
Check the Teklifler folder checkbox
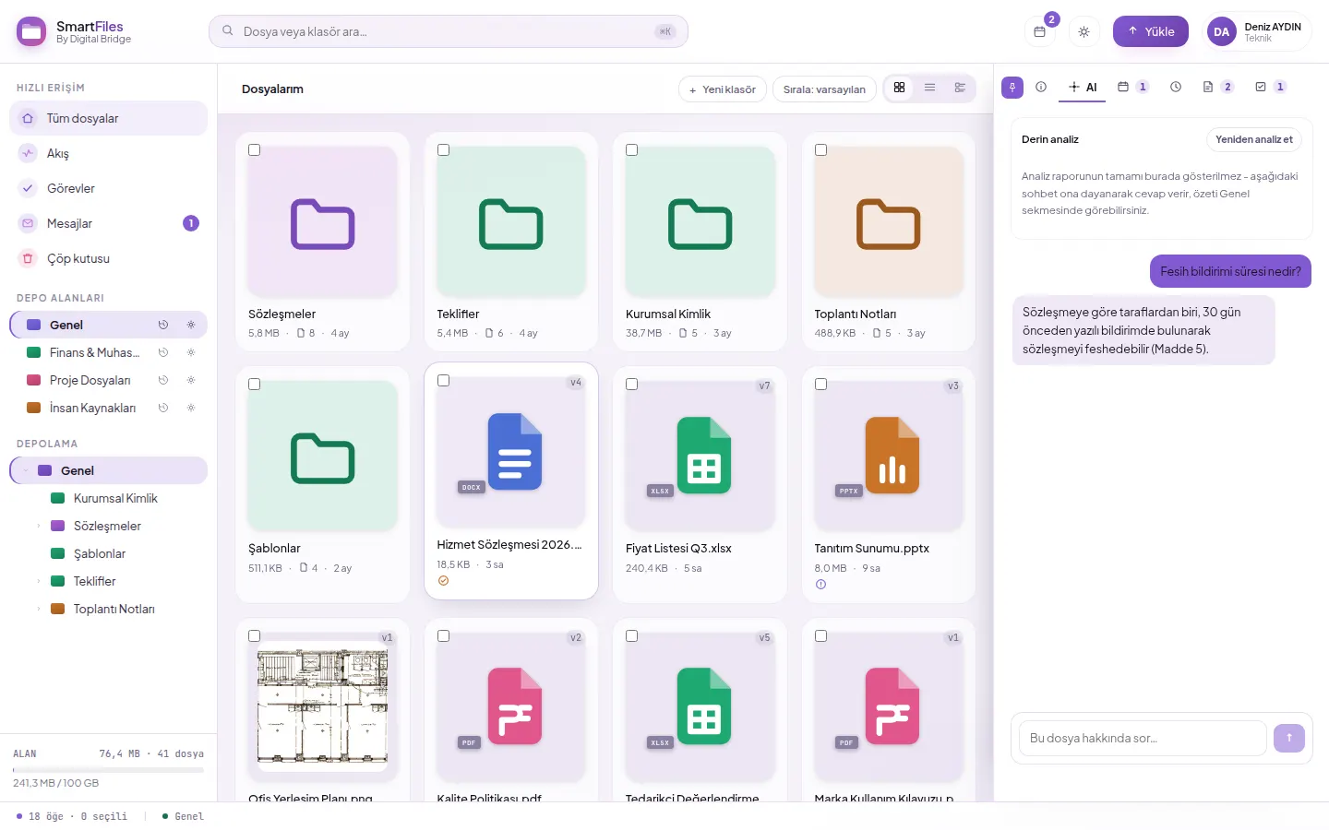coord(443,150)
